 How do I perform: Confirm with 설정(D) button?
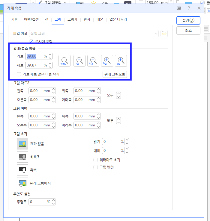tap(188, 20)
